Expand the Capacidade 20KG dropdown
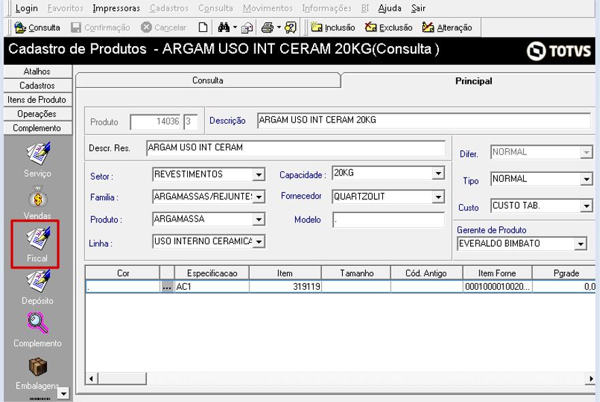 (438, 173)
